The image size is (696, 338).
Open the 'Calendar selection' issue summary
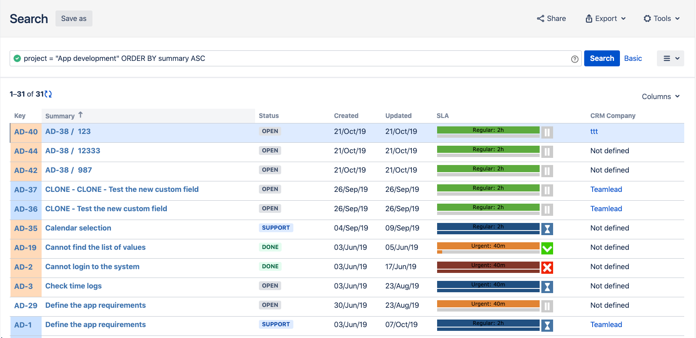pos(78,228)
